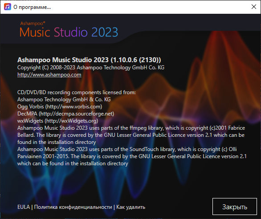Image resolution: width=261 pixels, height=219 pixels.
Task: Click the Music Studio 2023 logo
Action: (69, 30)
